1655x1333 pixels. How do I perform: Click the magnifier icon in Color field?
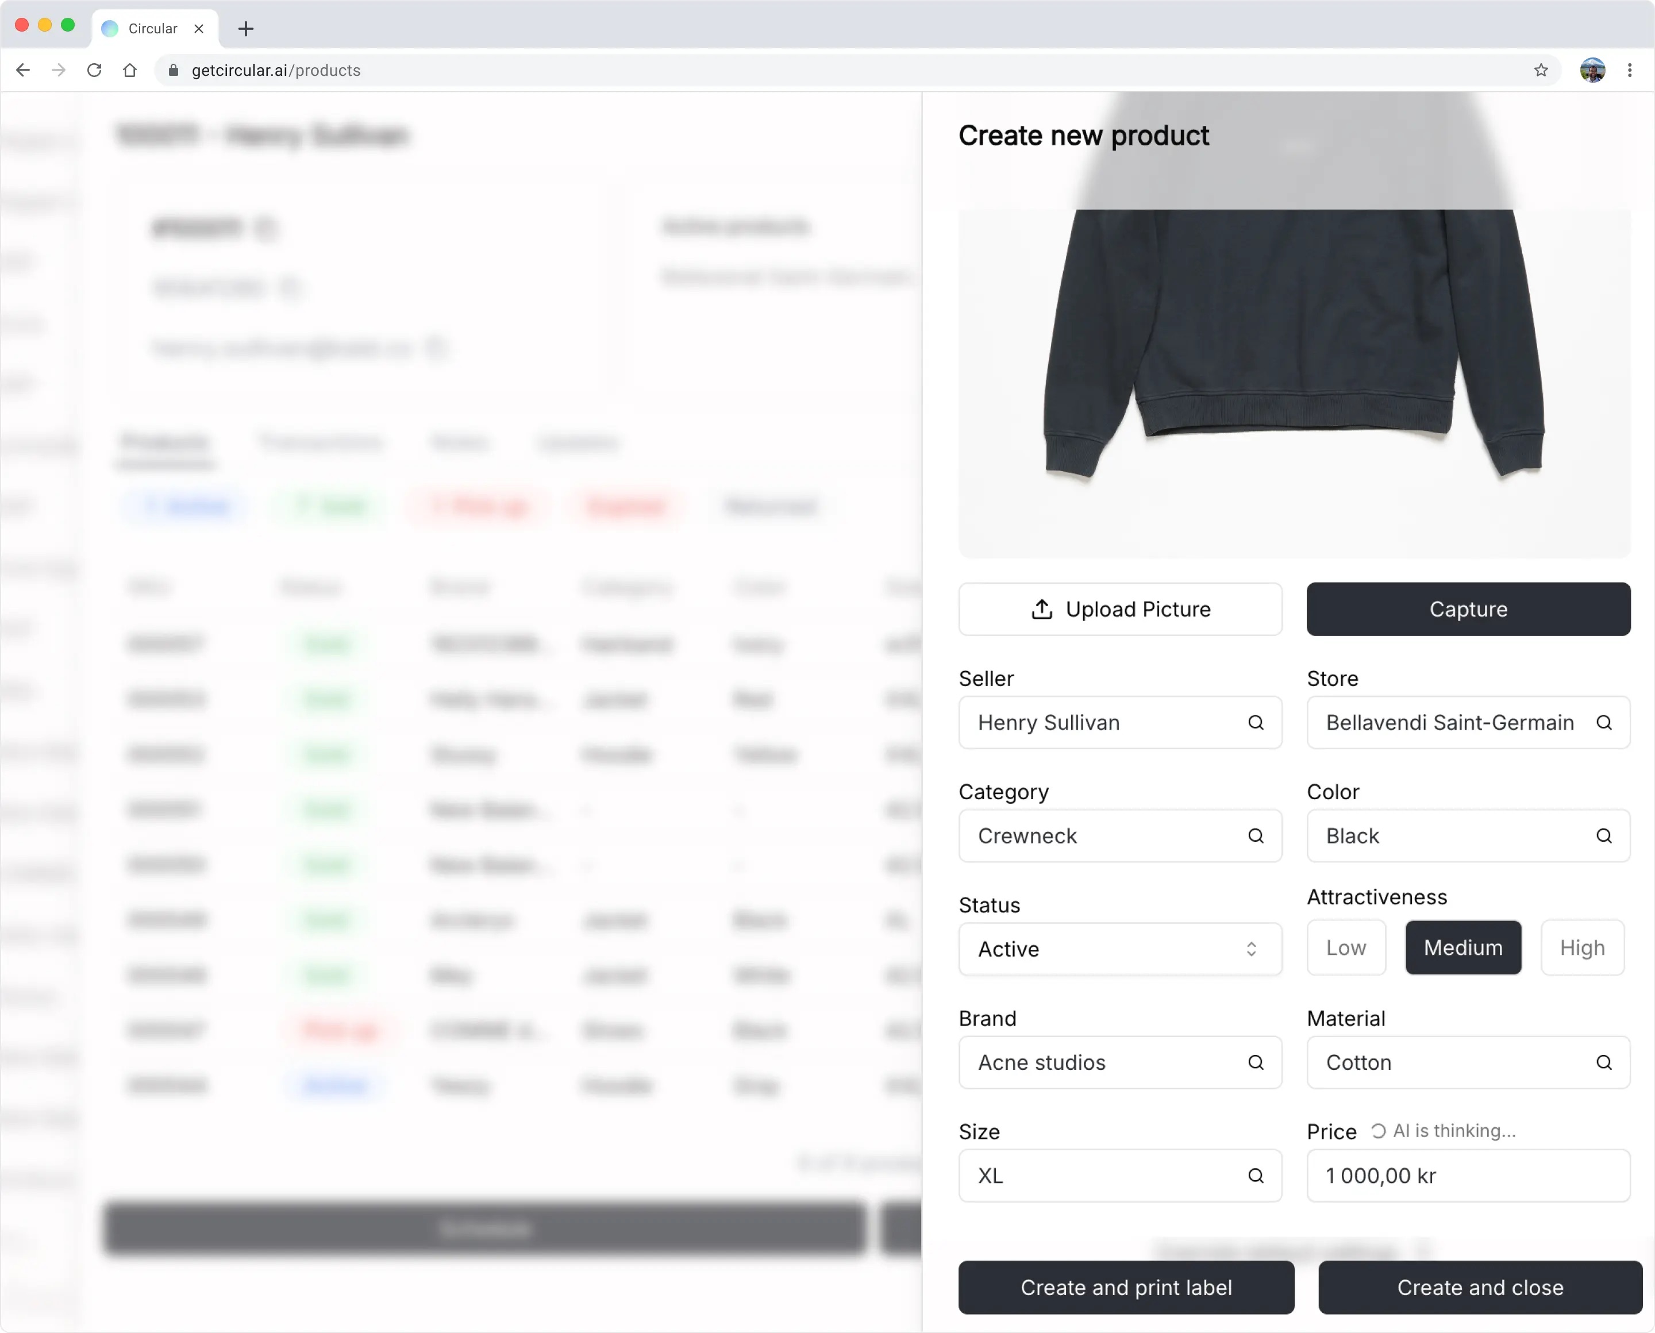pyautogui.click(x=1603, y=835)
